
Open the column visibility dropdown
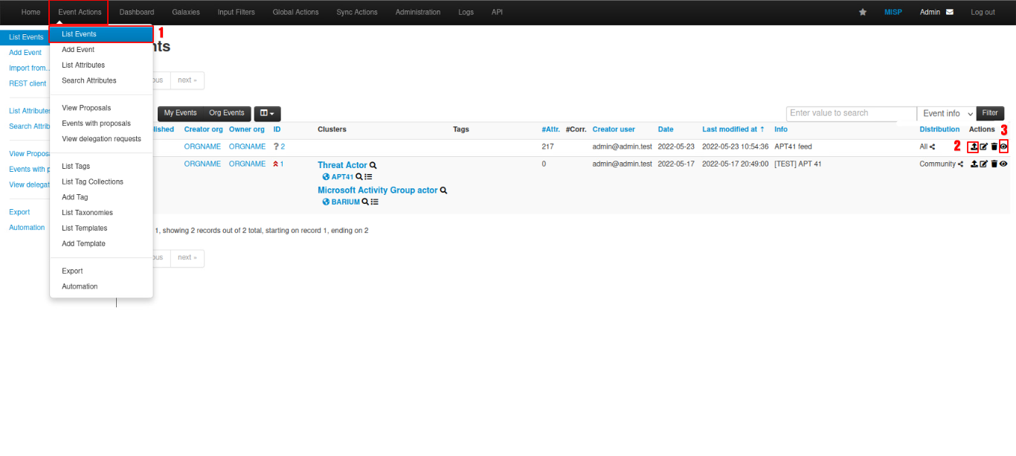pyautogui.click(x=267, y=114)
